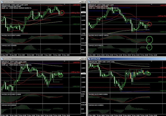Click the chart shift triangle on H4 chart

152,4
